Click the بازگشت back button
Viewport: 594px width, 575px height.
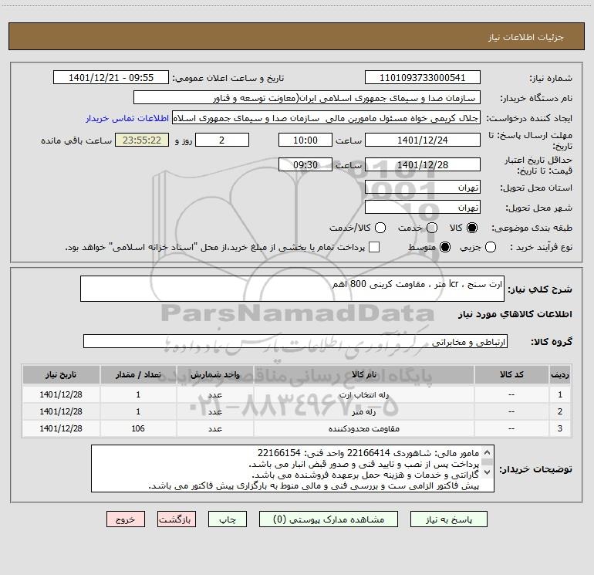[177, 519]
